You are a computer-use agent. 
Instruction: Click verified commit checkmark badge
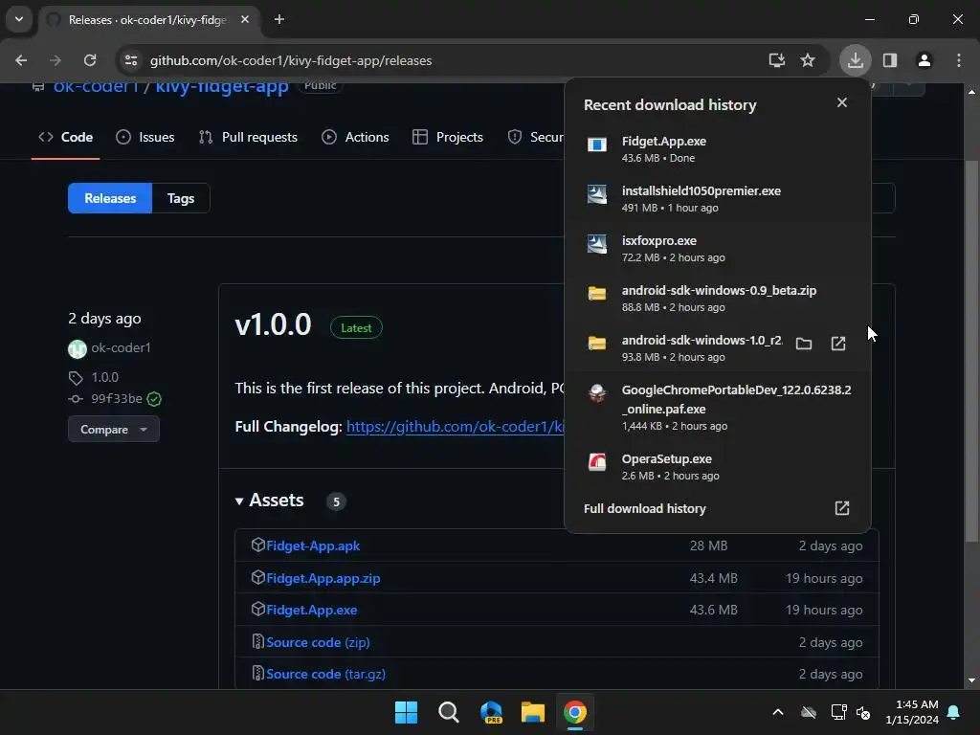tap(154, 399)
